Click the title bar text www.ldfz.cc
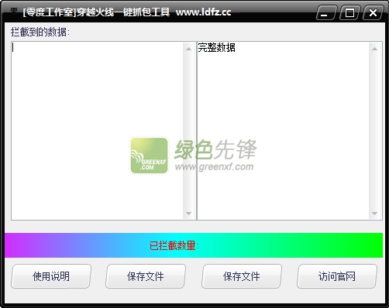This screenshot has width=389, height=308. [x=204, y=12]
